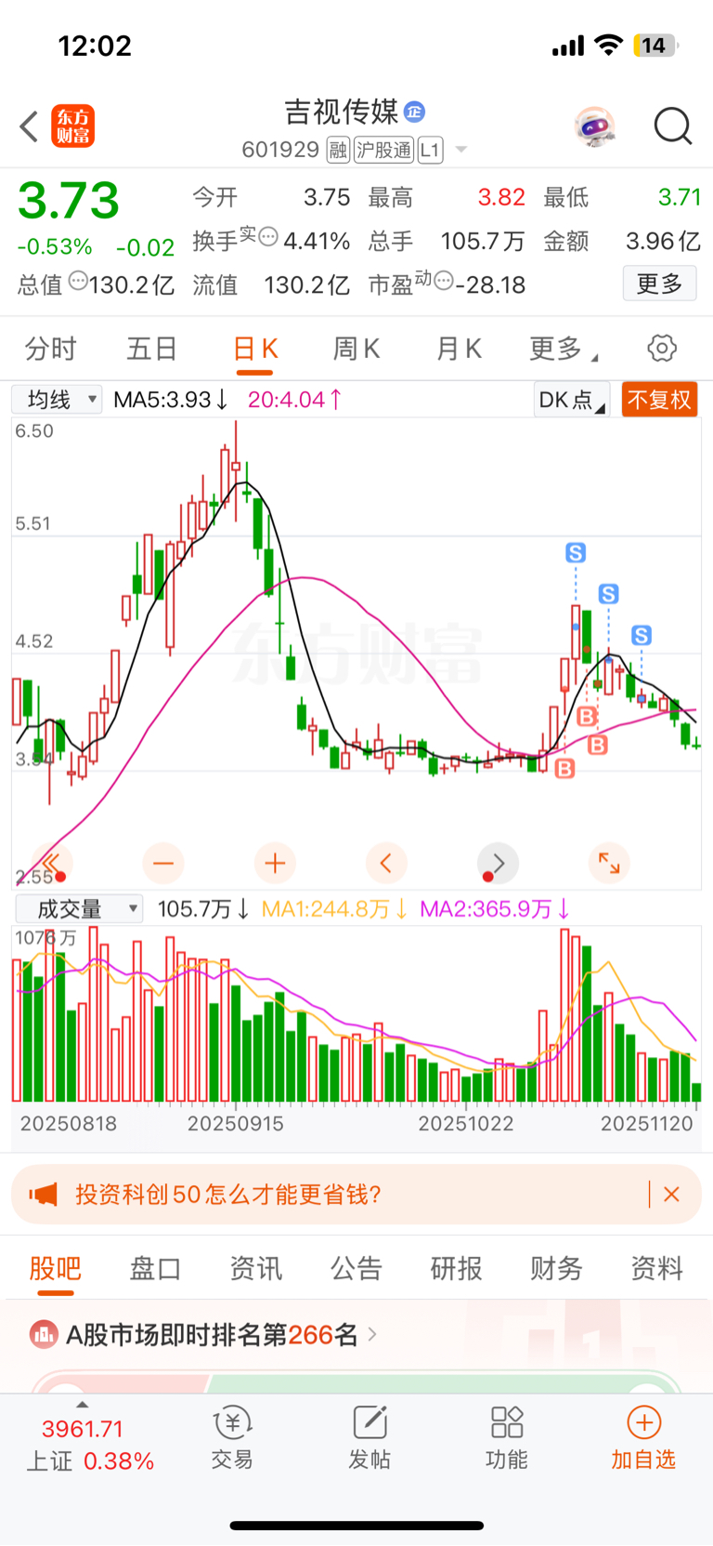Viewport: 713px width, 1546px height.
Task: Tap the battery indicator in status bar
Action: 655,46
